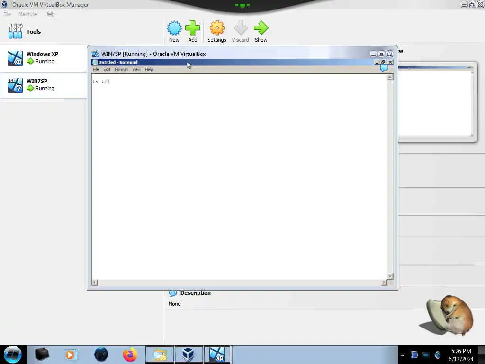
Task: Open VirtualBox Manager File menu
Action: point(7,14)
